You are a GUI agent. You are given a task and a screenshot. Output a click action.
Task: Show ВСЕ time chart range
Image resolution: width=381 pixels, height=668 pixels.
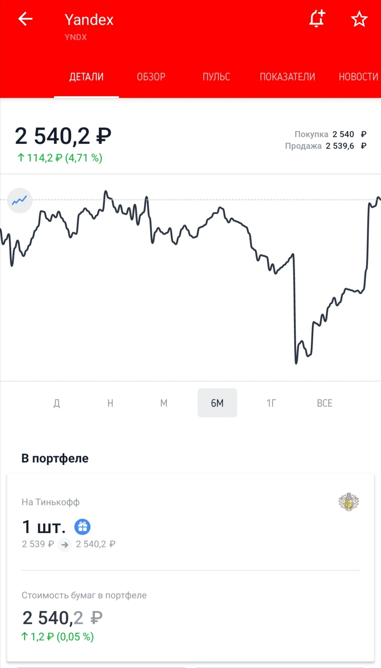pos(325,403)
